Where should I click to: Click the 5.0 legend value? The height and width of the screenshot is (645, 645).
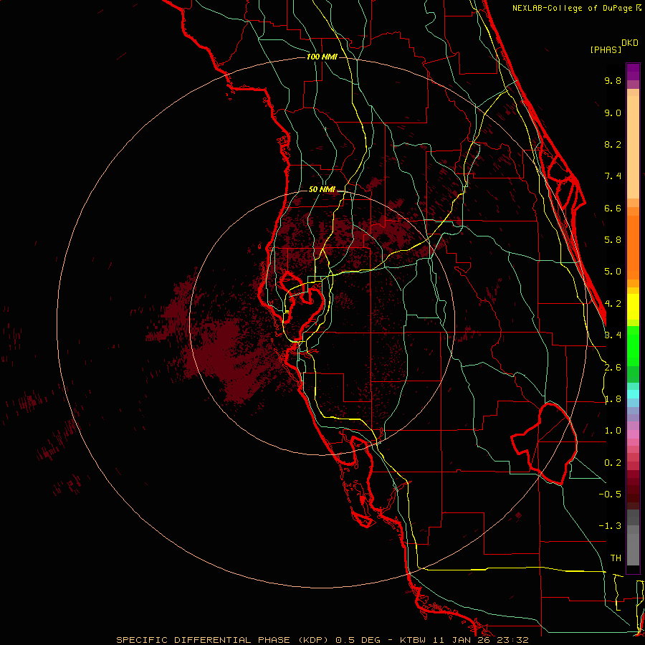[x=613, y=272]
